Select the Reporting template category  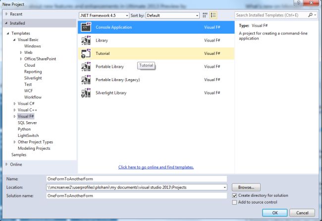(x=33, y=72)
